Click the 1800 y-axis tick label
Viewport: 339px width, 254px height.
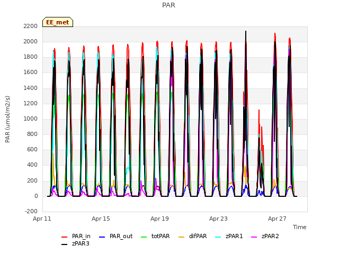tap(31, 57)
